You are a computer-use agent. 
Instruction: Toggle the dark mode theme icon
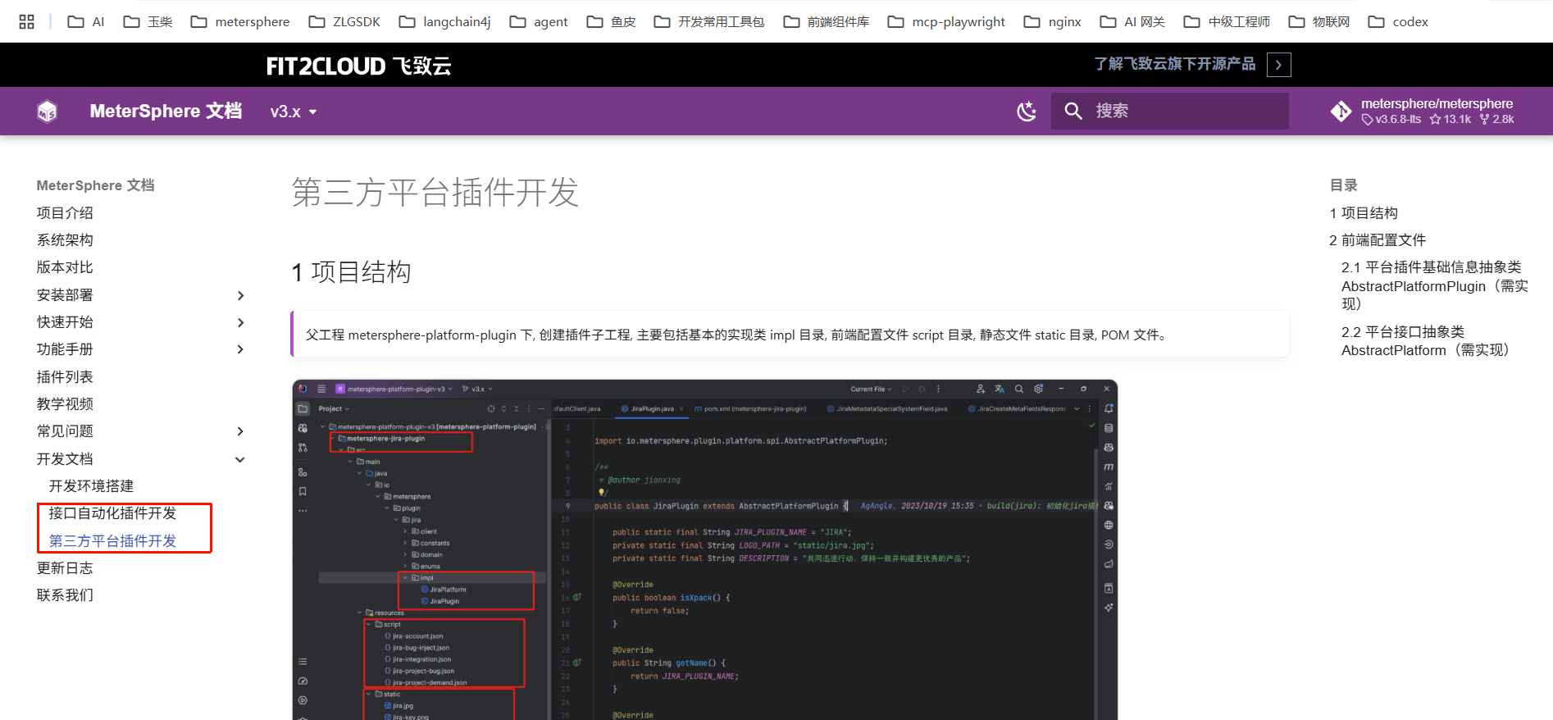click(x=1027, y=111)
